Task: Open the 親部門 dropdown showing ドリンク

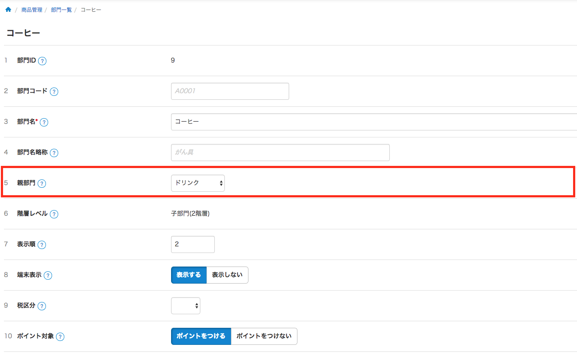Action: click(x=198, y=183)
